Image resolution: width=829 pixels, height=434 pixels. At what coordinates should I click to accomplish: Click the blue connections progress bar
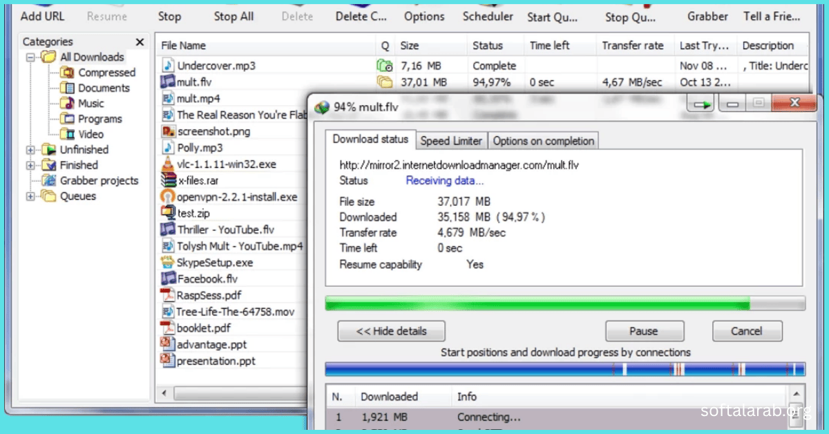[x=565, y=370]
